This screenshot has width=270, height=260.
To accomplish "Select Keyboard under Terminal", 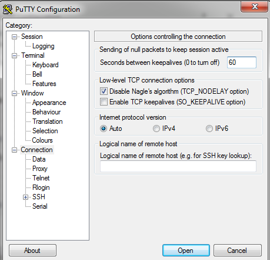I will [x=45, y=65].
